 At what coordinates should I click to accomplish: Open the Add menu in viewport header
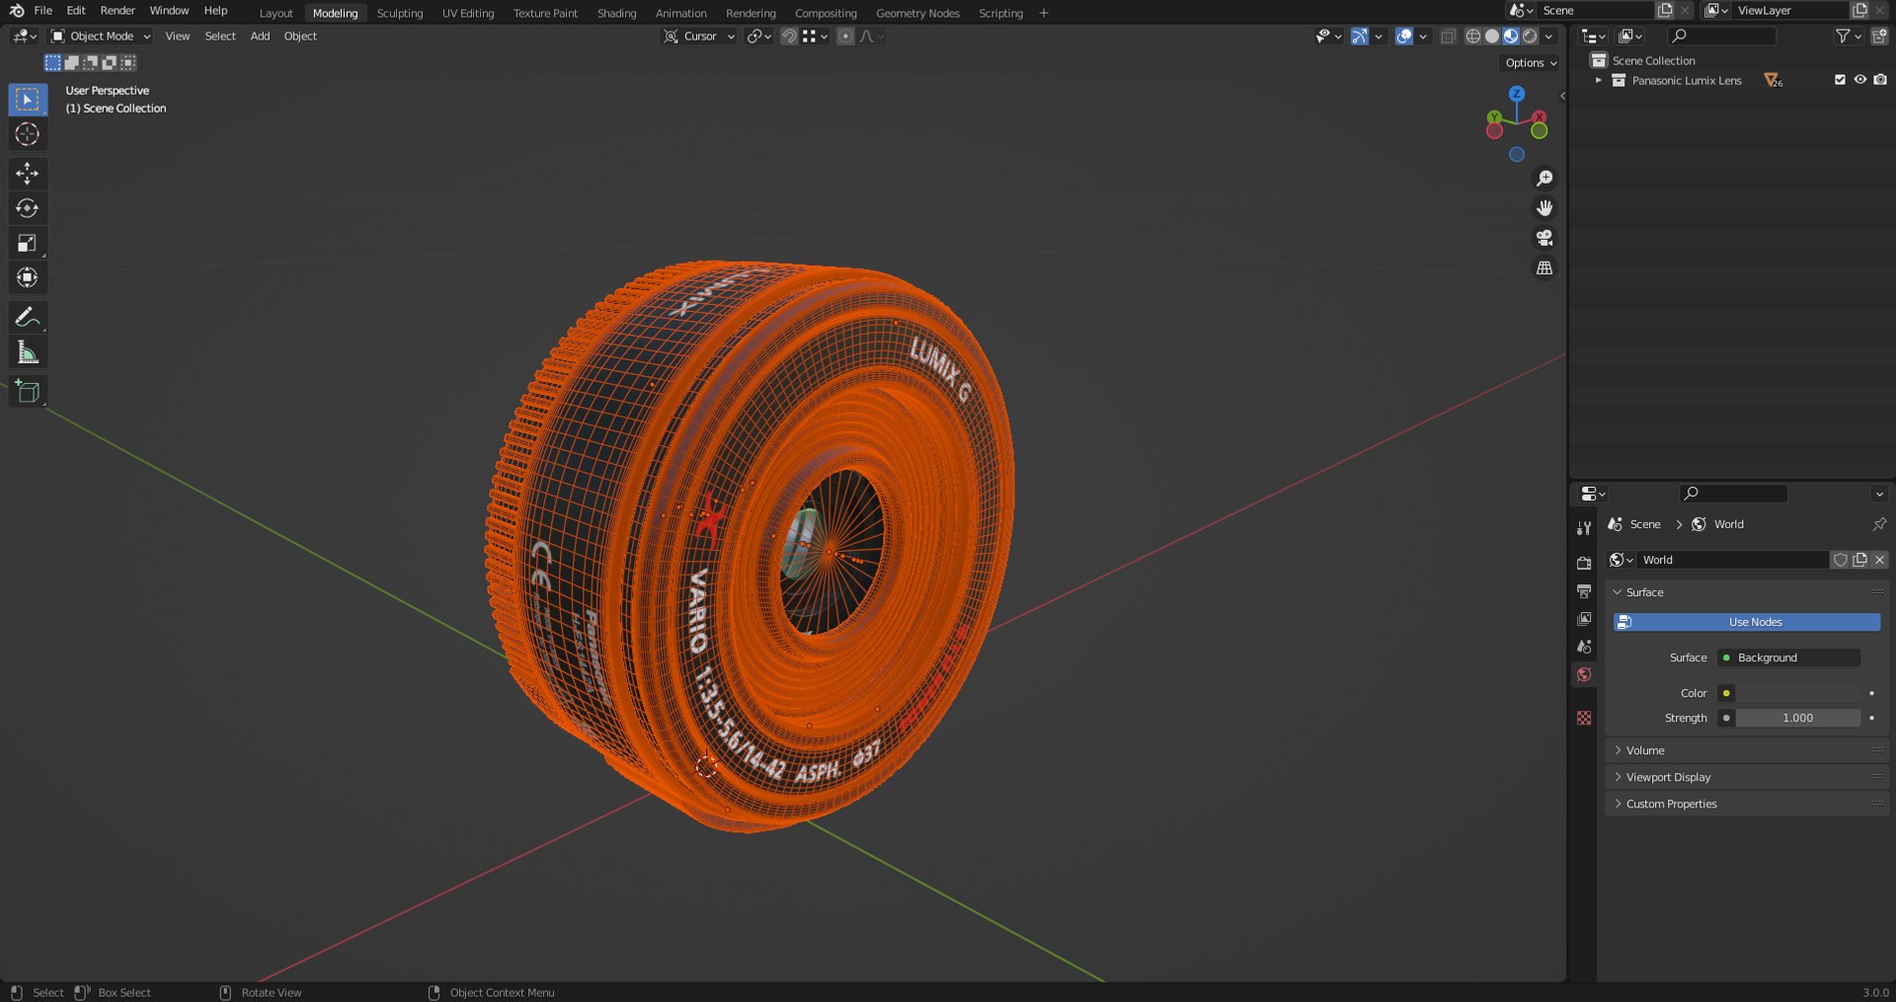260,37
